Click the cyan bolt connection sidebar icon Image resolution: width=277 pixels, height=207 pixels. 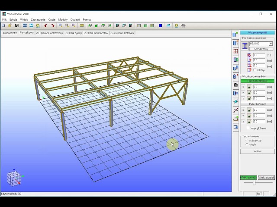click(x=235, y=102)
